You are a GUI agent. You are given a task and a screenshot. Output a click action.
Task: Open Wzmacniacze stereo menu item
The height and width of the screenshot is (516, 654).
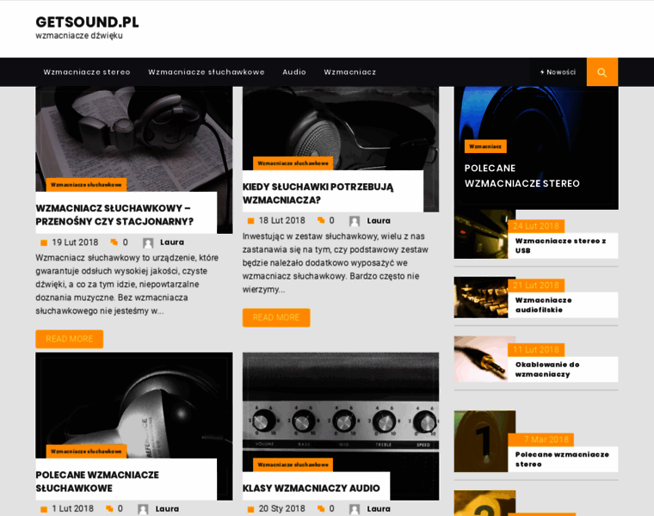pos(87,72)
